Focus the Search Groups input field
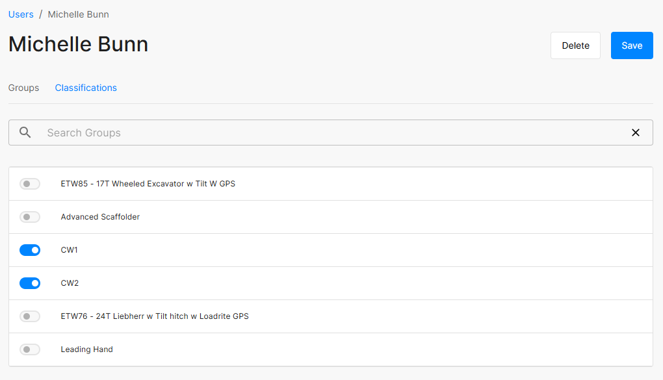Screen dimensions: 663x380 (331, 133)
